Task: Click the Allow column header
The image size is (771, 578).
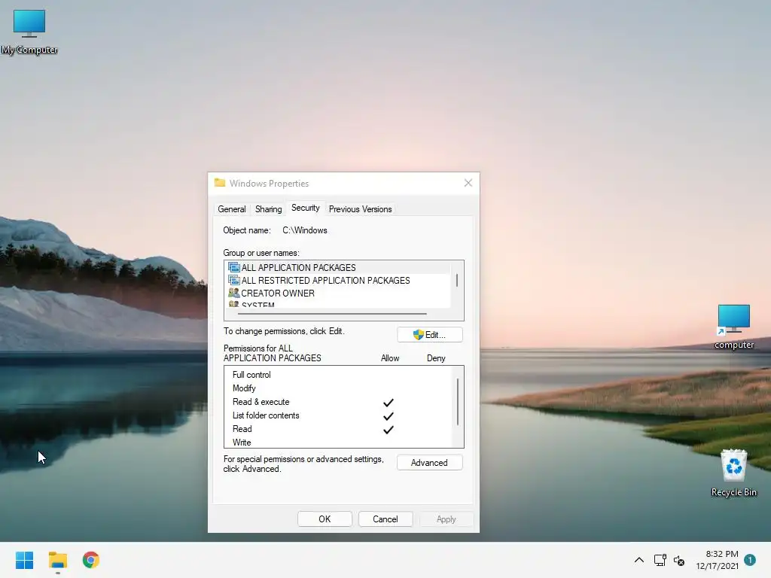Action: point(390,358)
